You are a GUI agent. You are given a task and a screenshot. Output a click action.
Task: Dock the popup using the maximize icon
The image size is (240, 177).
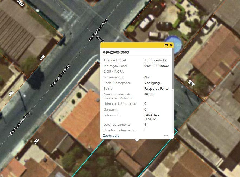pyautogui.click(x=166, y=45)
